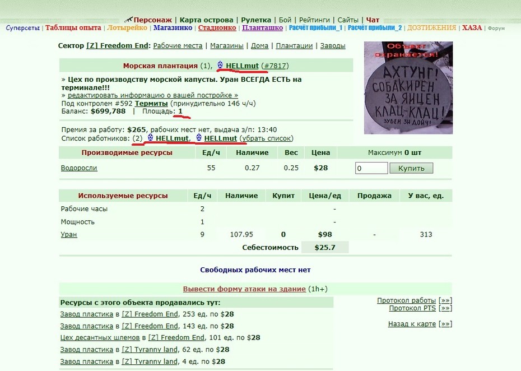Open the guarded-object warning sign image
This screenshot has width=521, height=371.
point(408,88)
